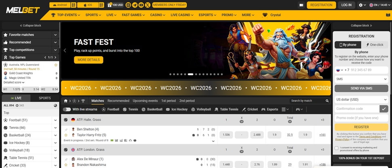This screenshot has width=392, height=168.
Task: Select By phone registration method
Action: point(348,45)
